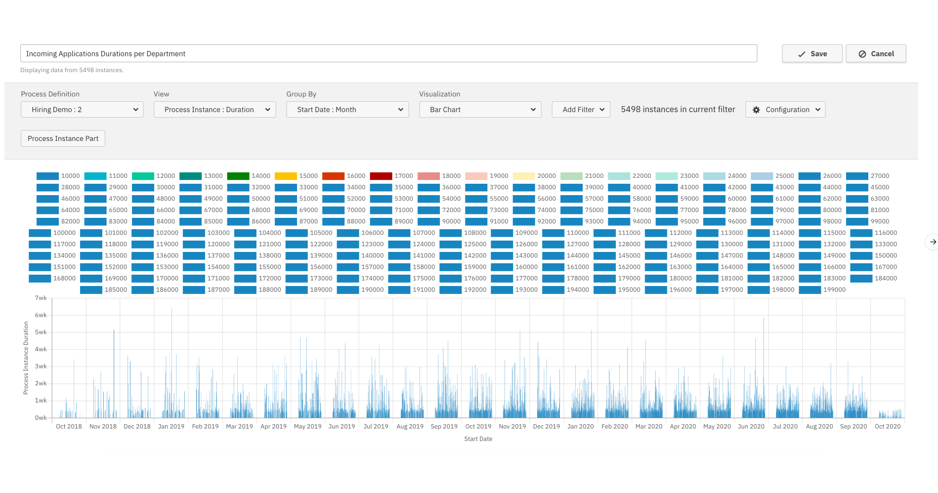Screen dimensions: 938x493
Task: Click the checkmark icon on Save
Action: click(x=802, y=54)
